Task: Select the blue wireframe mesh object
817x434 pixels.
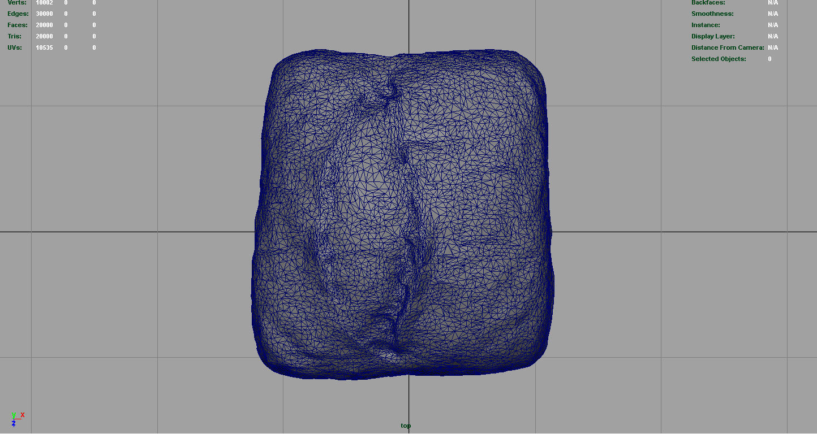Action: 402,215
